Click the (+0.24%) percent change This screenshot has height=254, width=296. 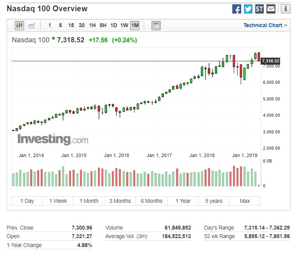point(124,40)
